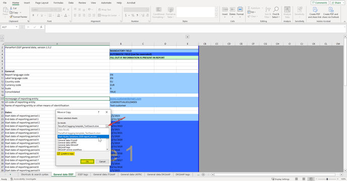The height and width of the screenshot is (181, 347).
Task: Click Cancel in Move or Copy dialog
Action: 102,161
